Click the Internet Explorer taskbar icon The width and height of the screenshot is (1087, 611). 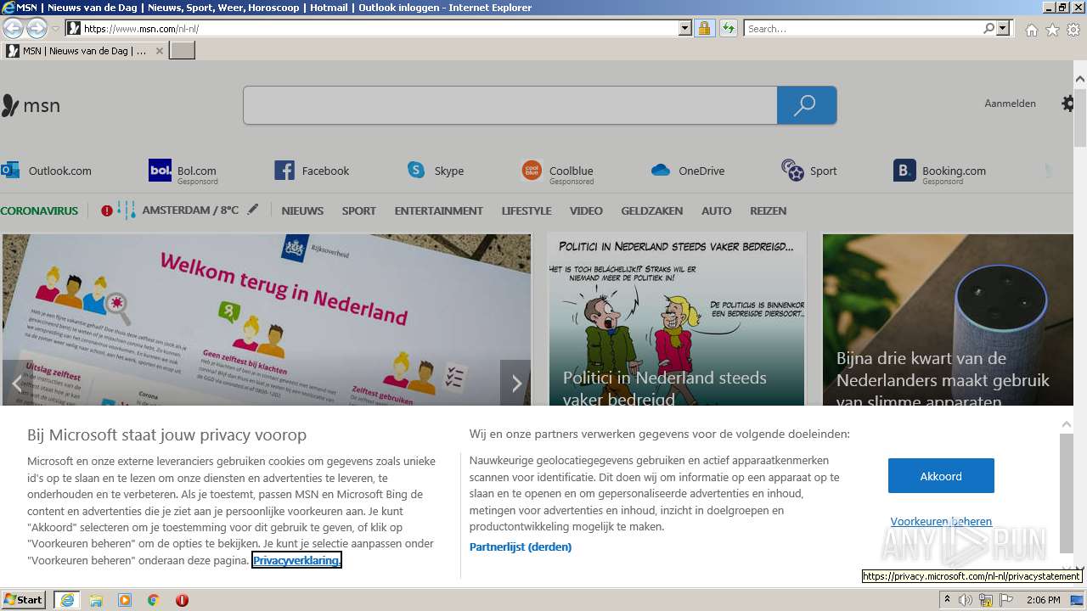[67, 600]
